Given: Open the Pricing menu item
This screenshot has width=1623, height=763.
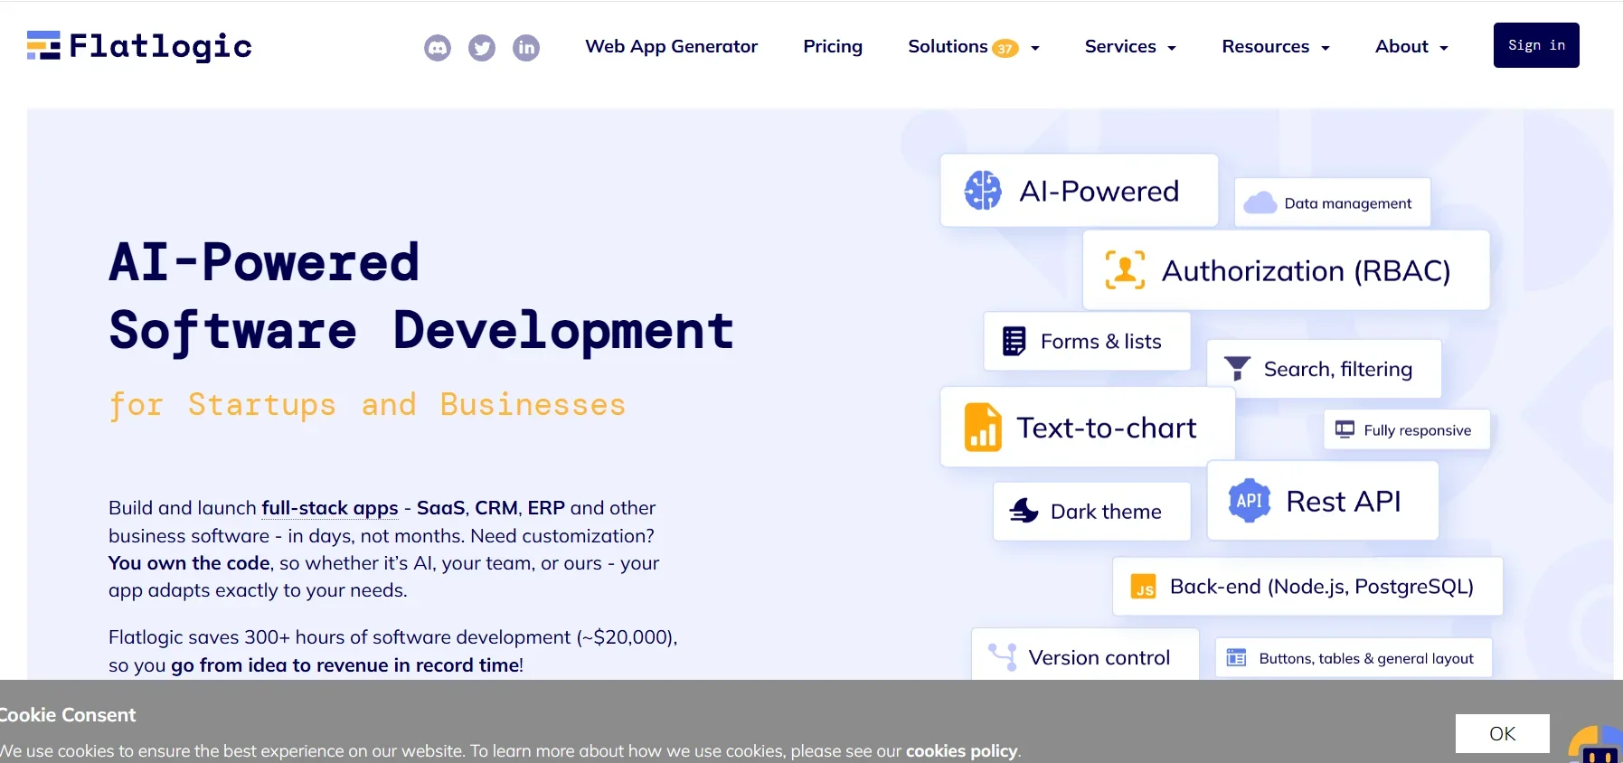Looking at the screenshot, I should tap(833, 47).
